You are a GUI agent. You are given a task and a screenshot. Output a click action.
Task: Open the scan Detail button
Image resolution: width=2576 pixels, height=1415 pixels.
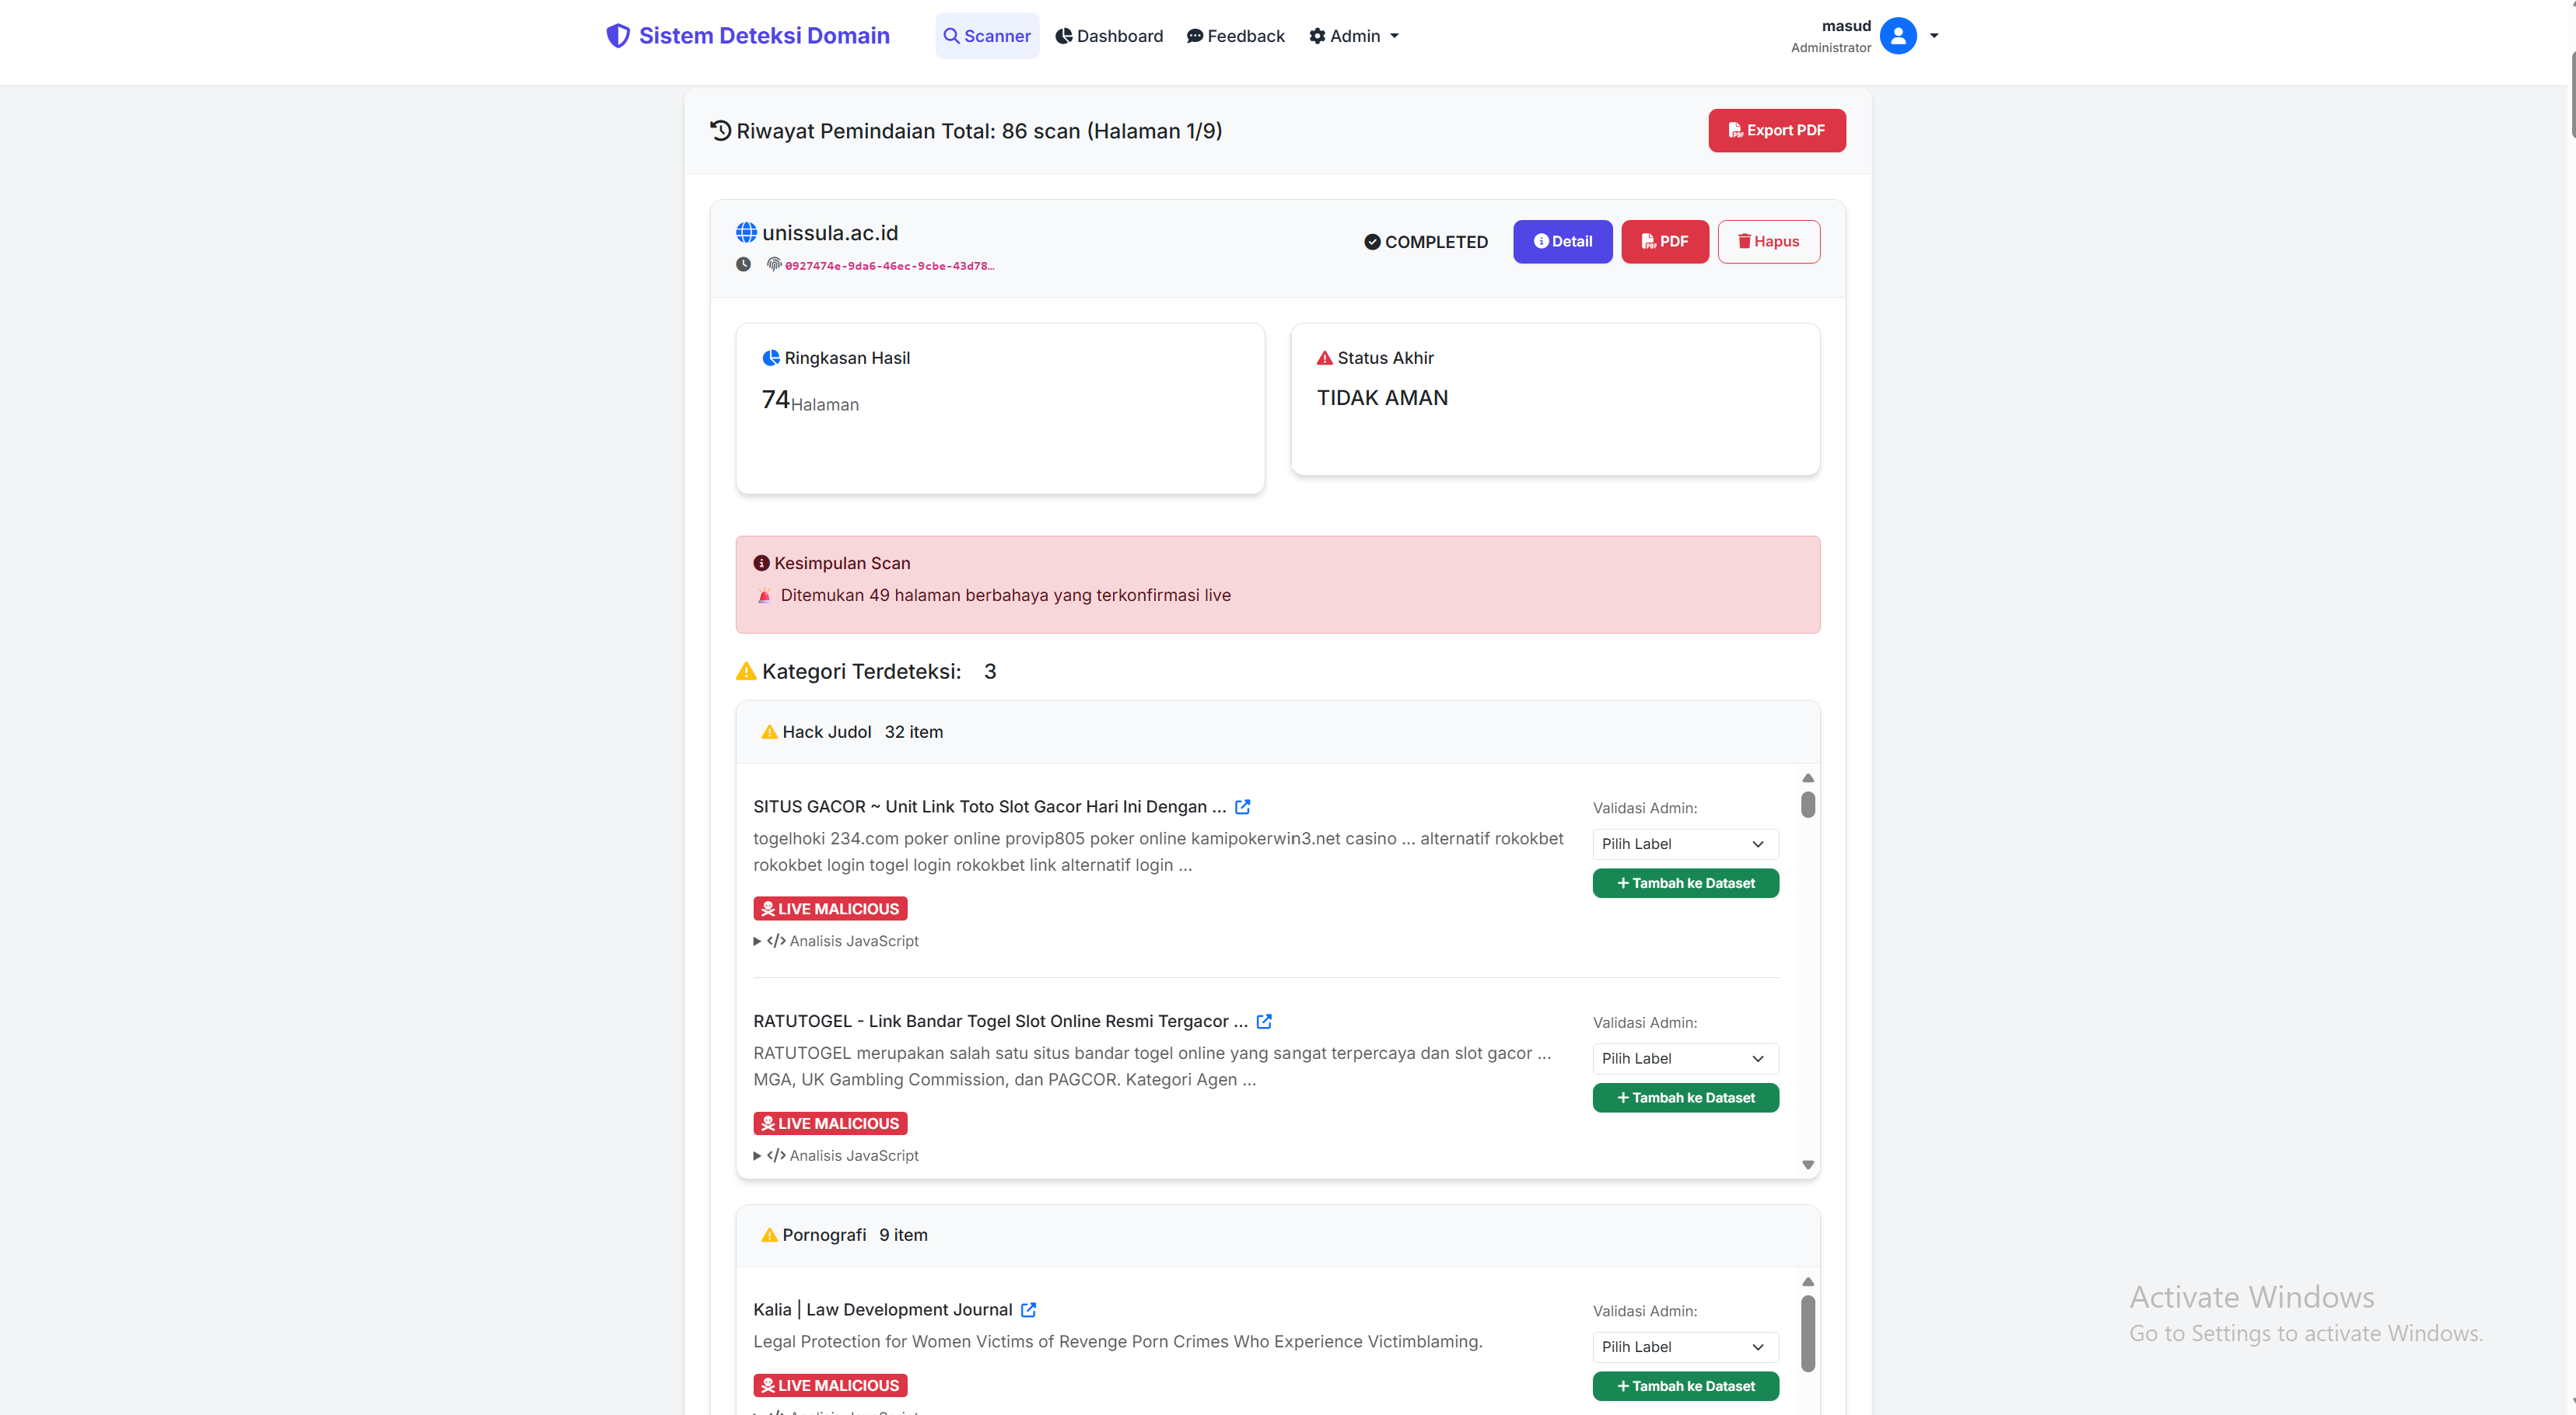click(x=1562, y=242)
